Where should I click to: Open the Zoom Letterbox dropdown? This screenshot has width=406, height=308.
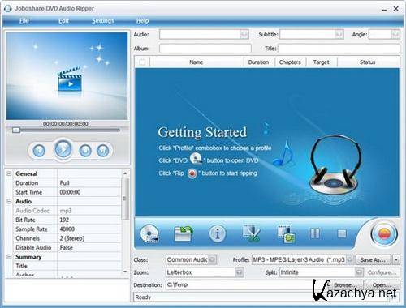pyautogui.click(x=240, y=272)
